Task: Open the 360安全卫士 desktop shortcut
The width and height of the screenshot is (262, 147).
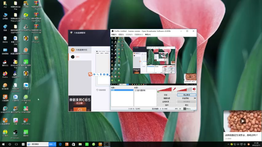Action: click(x=26, y=16)
